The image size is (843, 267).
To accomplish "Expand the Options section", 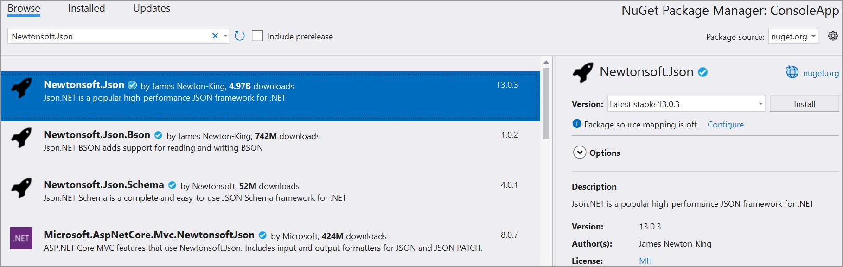I will 580,152.
